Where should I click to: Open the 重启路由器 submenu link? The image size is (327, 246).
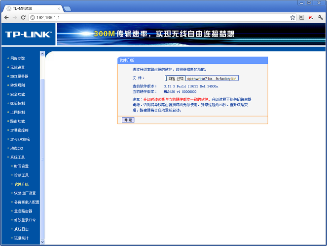point(23,211)
